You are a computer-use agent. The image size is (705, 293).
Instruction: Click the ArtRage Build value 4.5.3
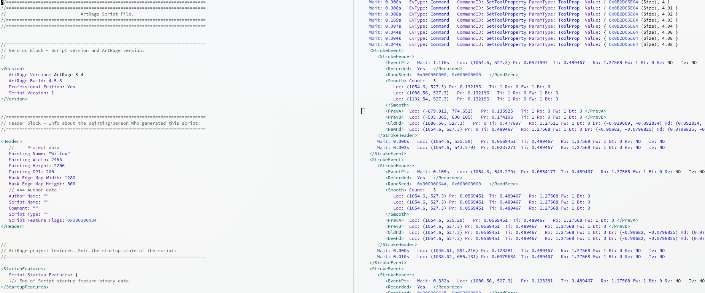(x=55, y=81)
